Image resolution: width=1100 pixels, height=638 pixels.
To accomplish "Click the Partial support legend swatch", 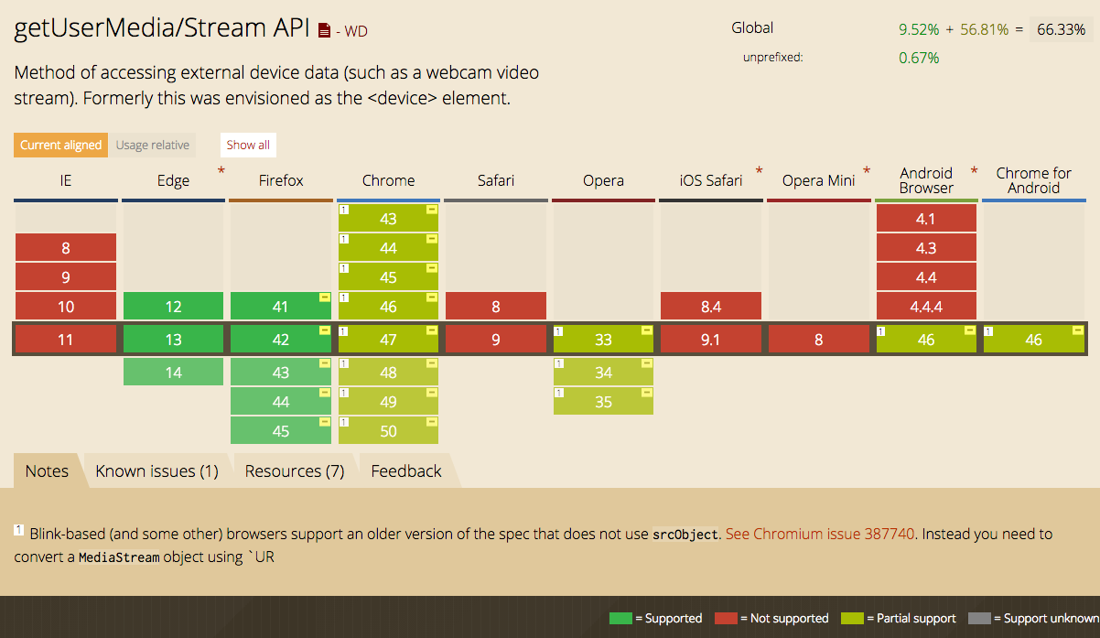I will coord(851,618).
